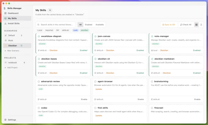Filter by Local source tag
The width and height of the screenshot is (208, 125).
[x=40, y=30]
